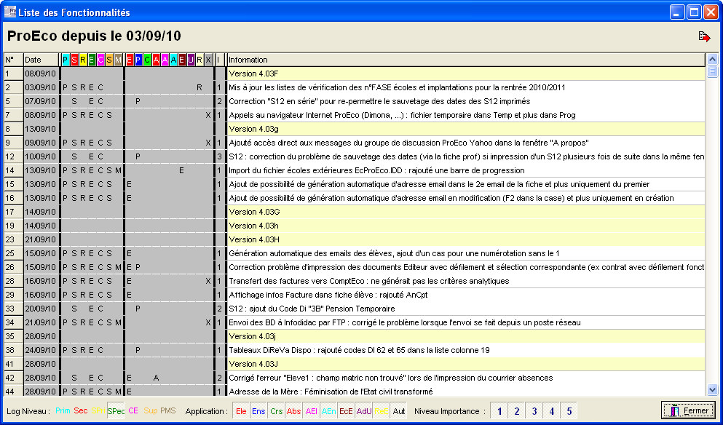The width and height of the screenshot is (723, 425).
Task: Click the exit door icon beside the title
Action: [704, 36]
